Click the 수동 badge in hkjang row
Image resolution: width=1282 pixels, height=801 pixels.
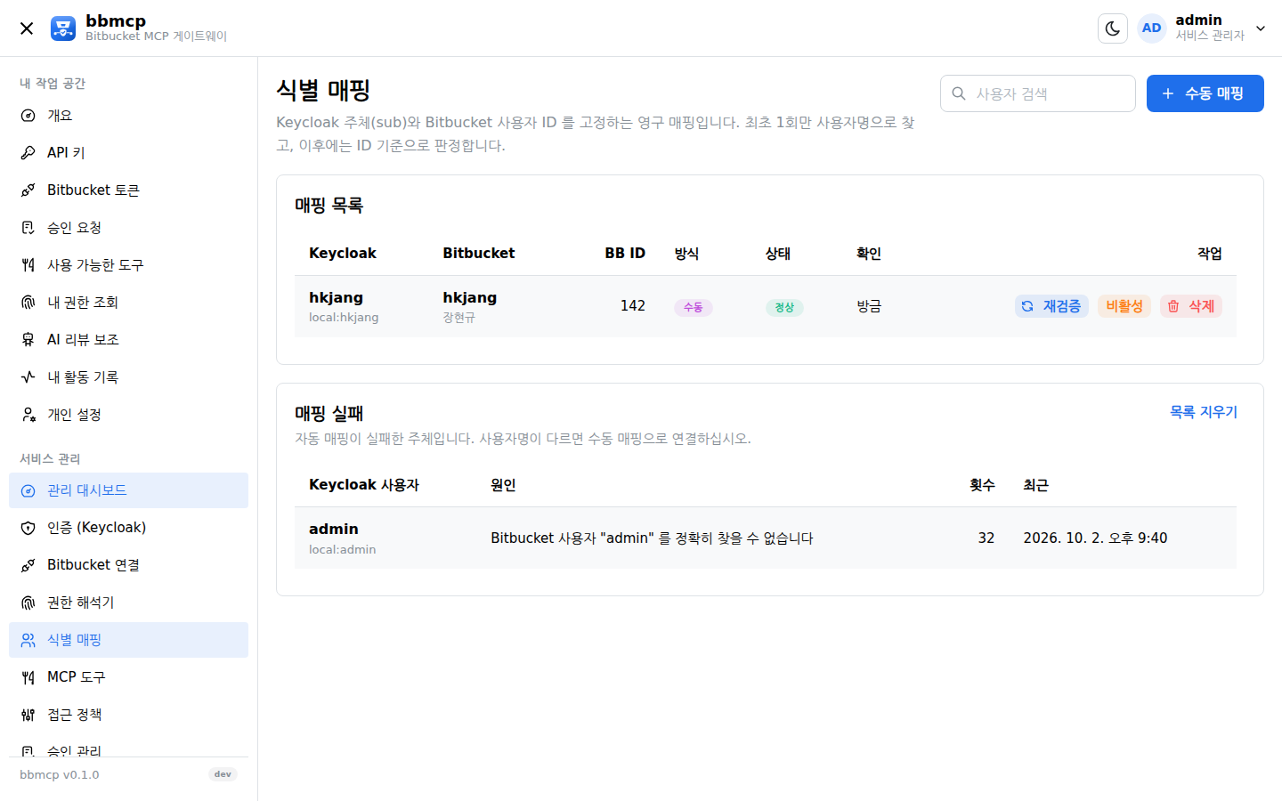coord(694,307)
